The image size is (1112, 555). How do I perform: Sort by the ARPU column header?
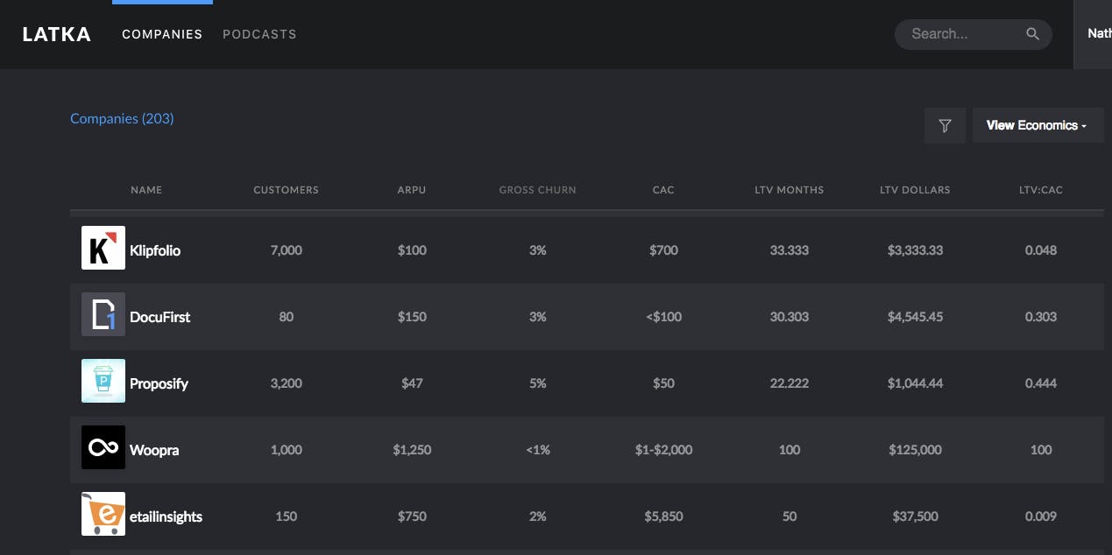pos(412,190)
